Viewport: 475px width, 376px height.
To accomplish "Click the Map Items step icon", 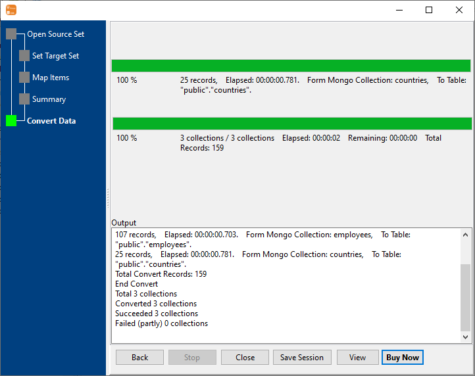I will (x=24, y=78).
